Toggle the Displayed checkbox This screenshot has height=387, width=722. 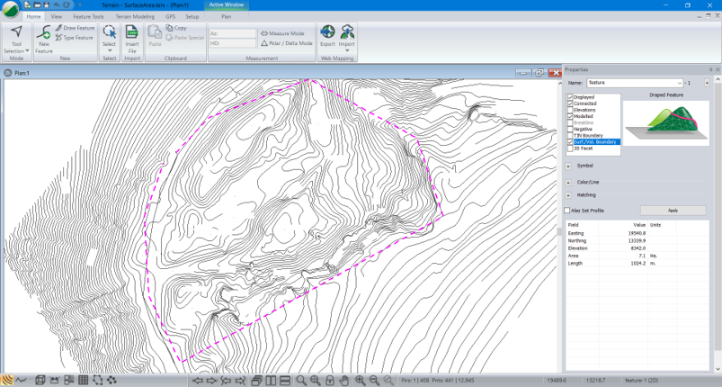[x=570, y=97]
